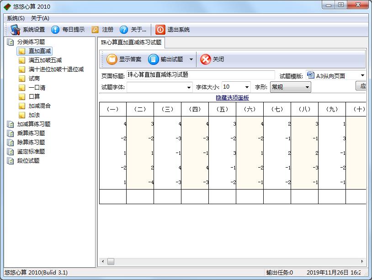Image resolution: width=372 pixels, height=280 pixels.
Task: Click the 鉴定标准题 book icon
Action: (11, 152)
